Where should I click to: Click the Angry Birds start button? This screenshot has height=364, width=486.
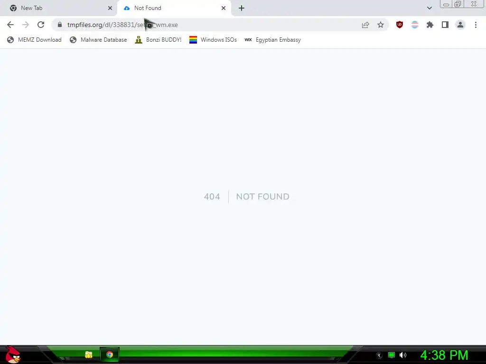(13, 355)
